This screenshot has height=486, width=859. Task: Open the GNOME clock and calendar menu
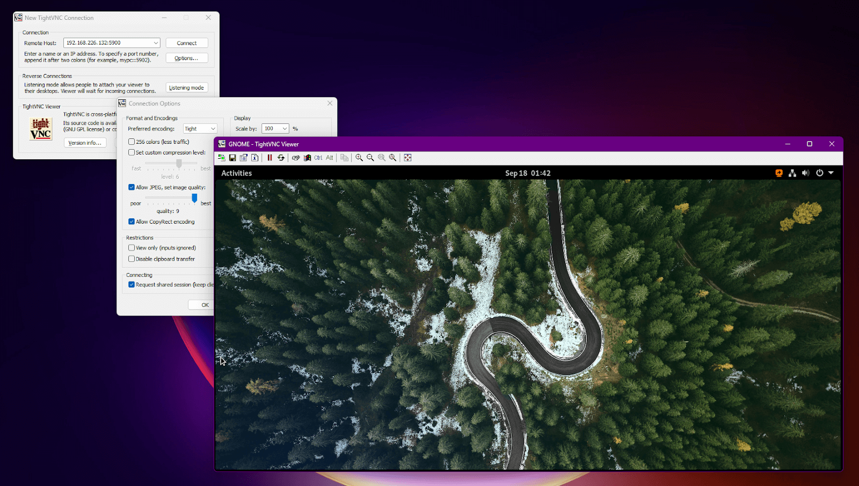tap(528, 173)
